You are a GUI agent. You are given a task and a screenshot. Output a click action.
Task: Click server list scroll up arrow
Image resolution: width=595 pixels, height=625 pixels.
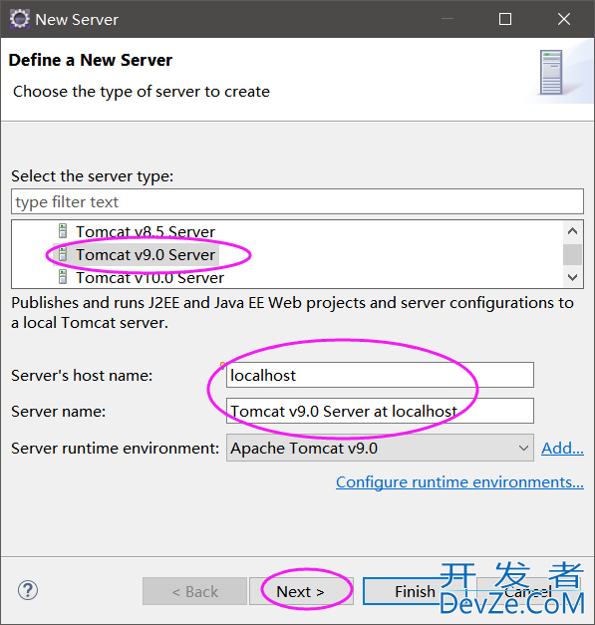click(573, 231)
